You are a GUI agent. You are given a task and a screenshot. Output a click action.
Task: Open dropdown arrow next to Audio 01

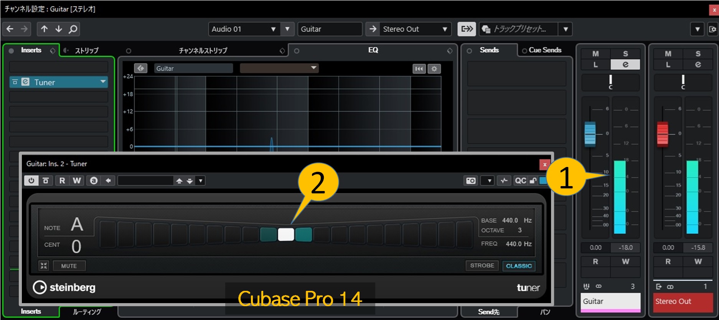click(287, 29)
